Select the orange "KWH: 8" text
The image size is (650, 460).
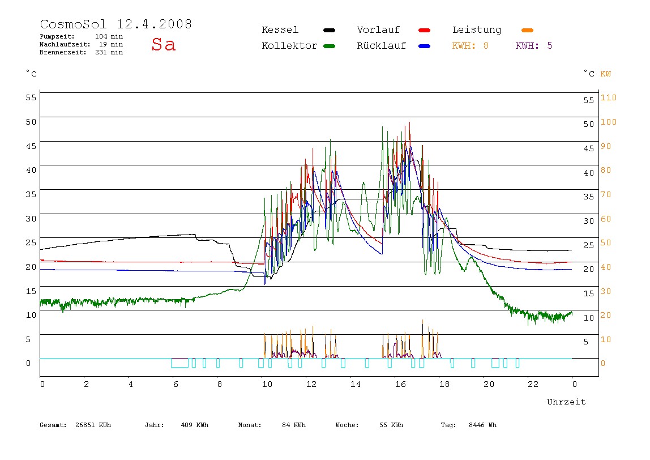[471, 46]
